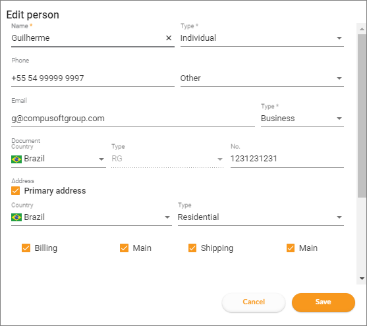Open the person Type dropdown showing Individual
367x326 pixels.
pos(262,38)
